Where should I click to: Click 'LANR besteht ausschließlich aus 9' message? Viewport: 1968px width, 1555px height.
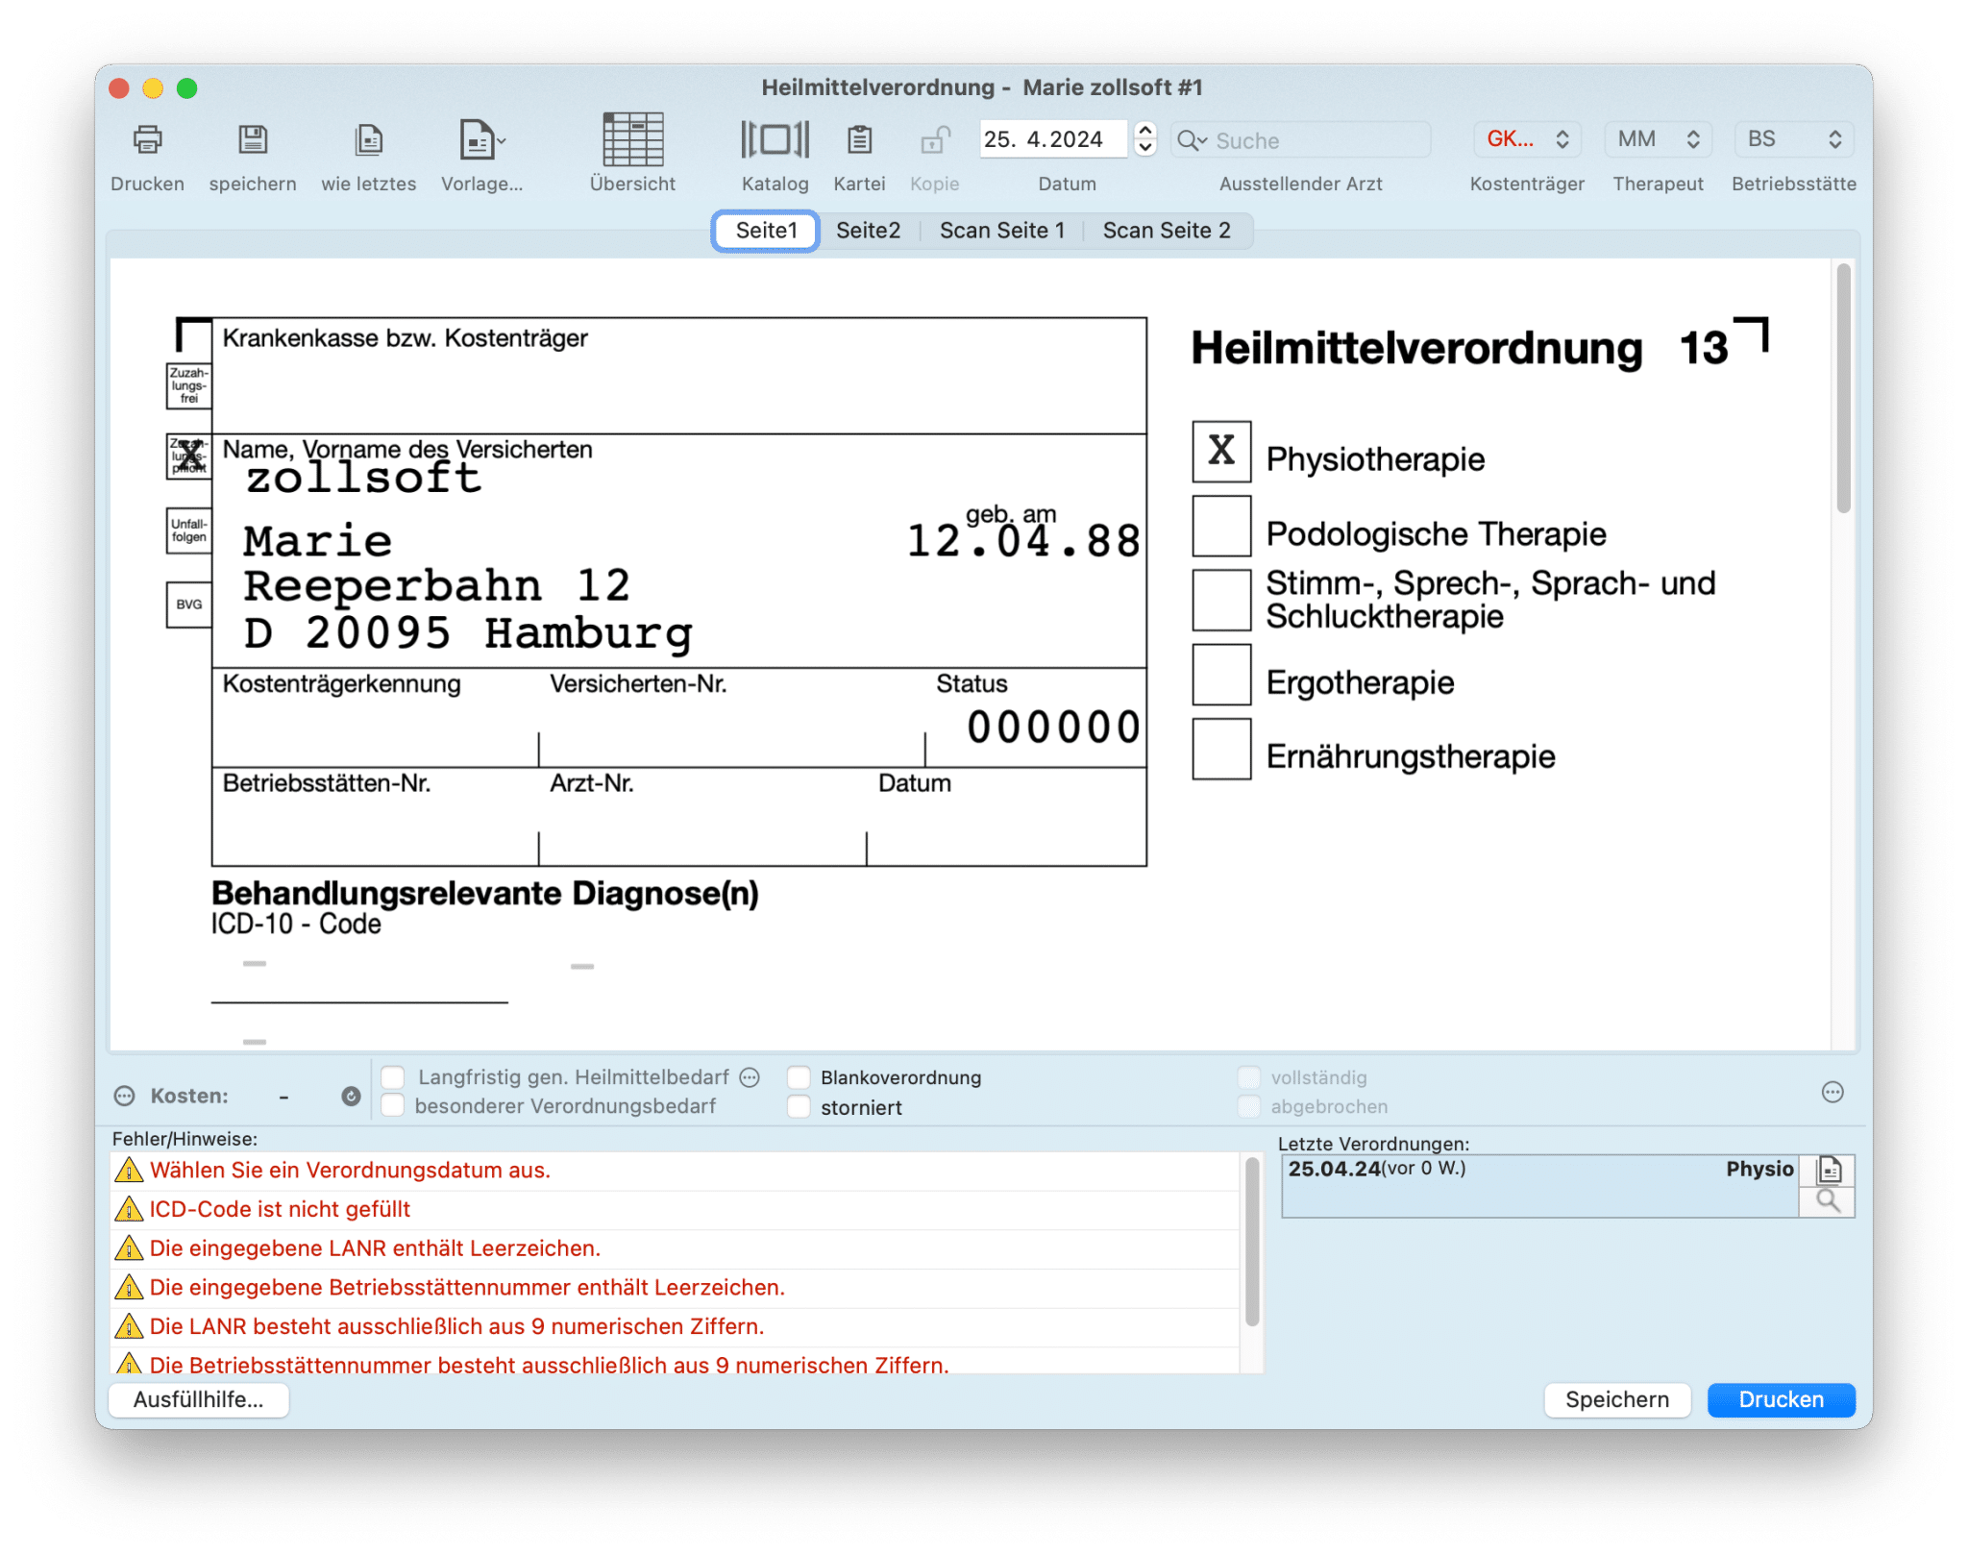tap(456, 1326)
